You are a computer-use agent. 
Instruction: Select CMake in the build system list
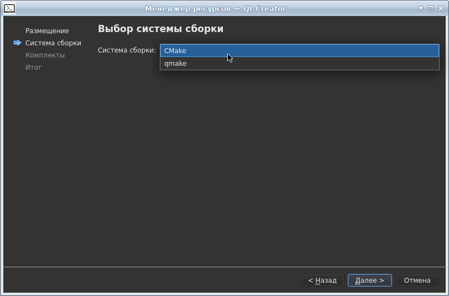[x=299, y=51]
